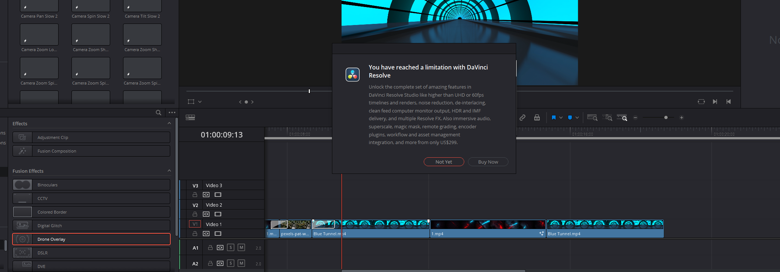
Task: Click the V1 destination track selector
Action: click(195, 224)
